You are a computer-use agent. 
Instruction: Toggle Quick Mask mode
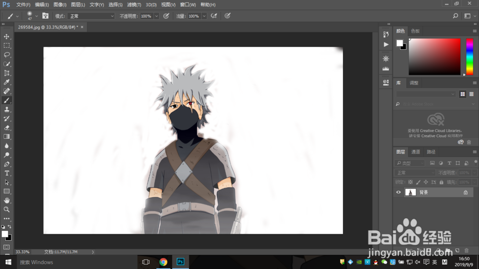point(7,247)
